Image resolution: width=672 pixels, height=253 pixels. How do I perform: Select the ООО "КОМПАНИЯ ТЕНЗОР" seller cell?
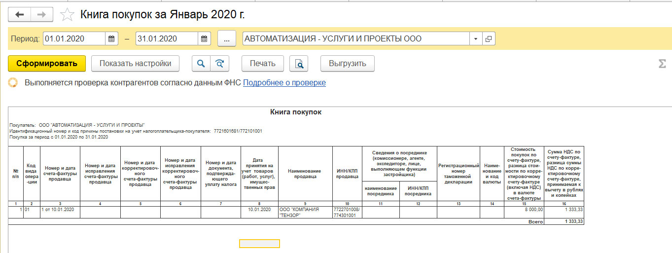[x=305, y=213]
